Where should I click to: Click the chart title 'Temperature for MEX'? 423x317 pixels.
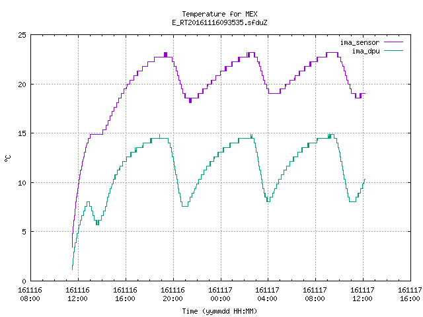pyautogui.click(x=219, y=14)
